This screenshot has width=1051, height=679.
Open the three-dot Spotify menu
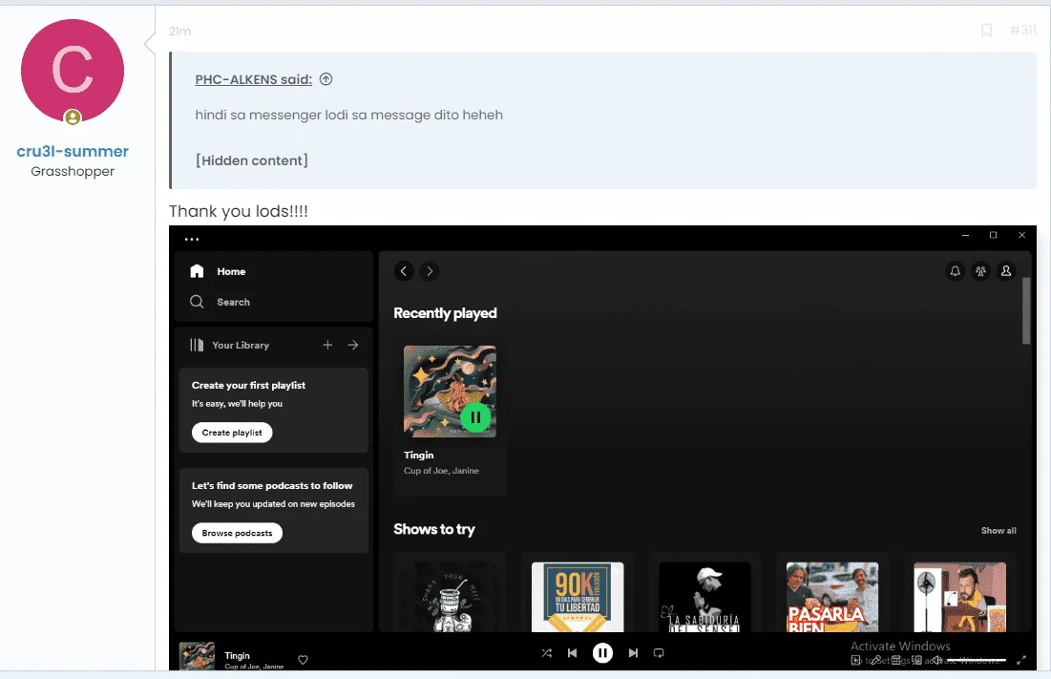point(192,240)
